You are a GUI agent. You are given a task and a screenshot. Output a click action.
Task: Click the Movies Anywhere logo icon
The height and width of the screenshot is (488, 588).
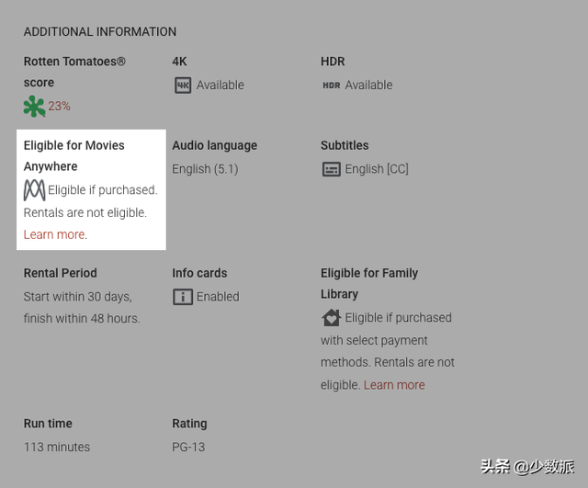[34, 190]
